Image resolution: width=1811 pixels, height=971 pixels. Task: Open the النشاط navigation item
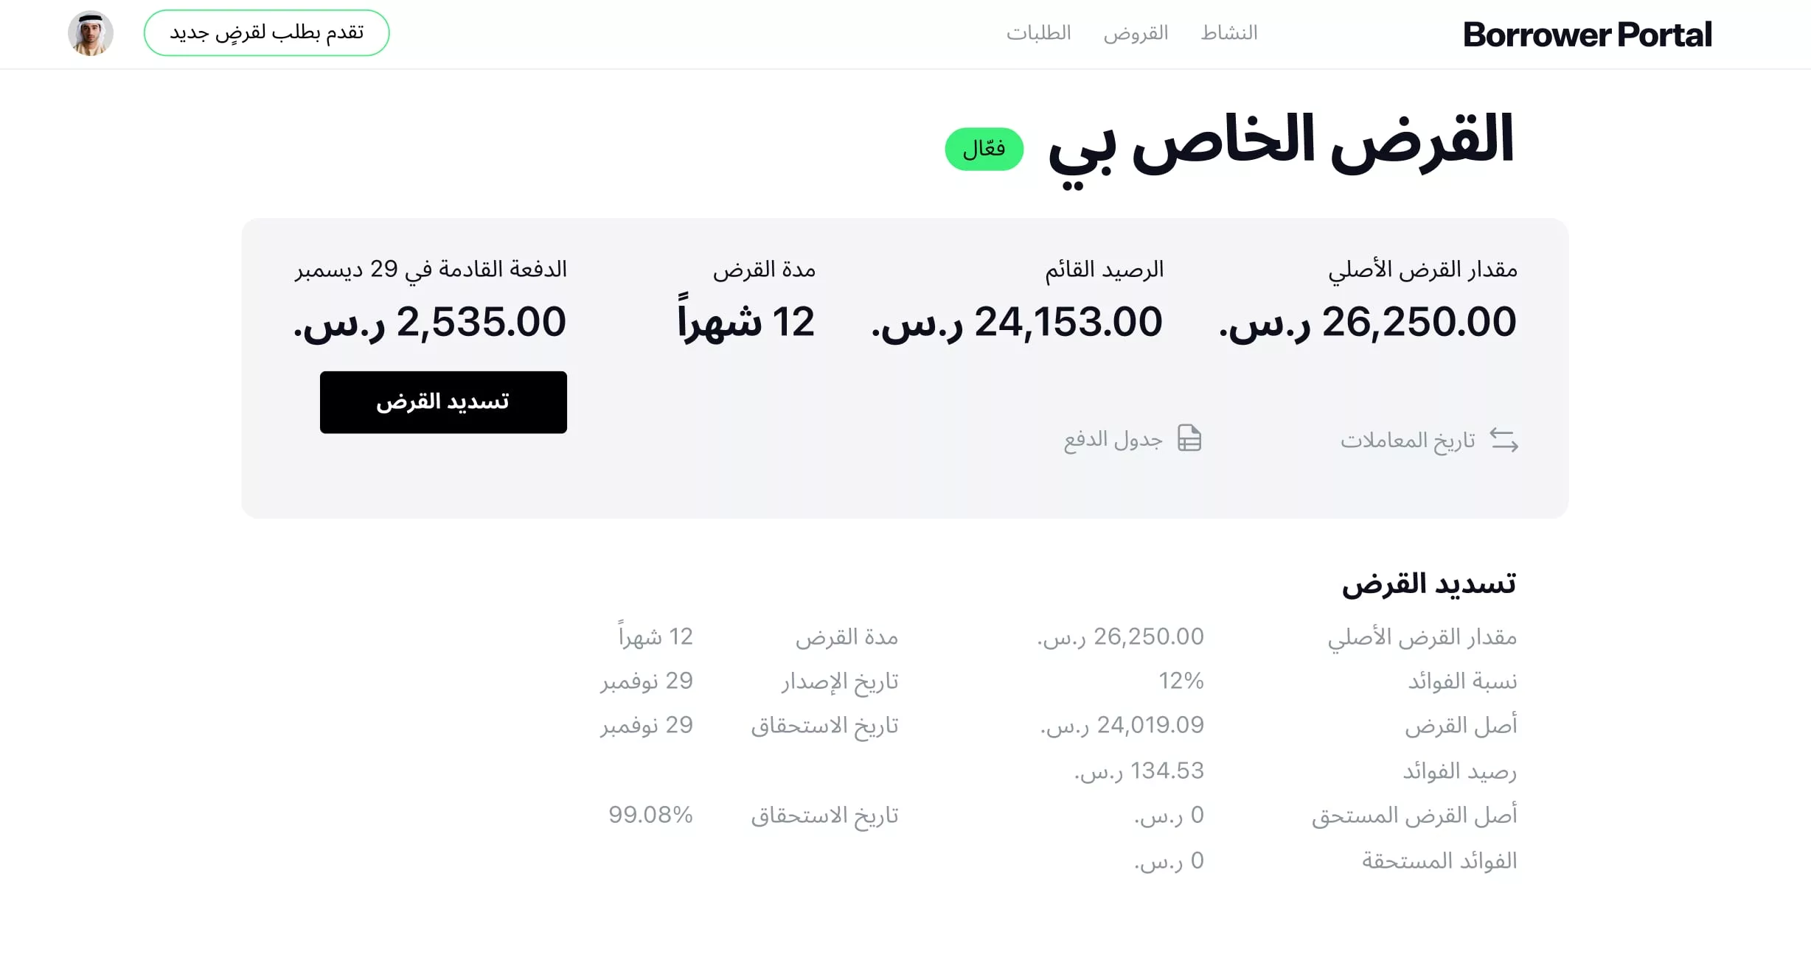point(1229,33)
